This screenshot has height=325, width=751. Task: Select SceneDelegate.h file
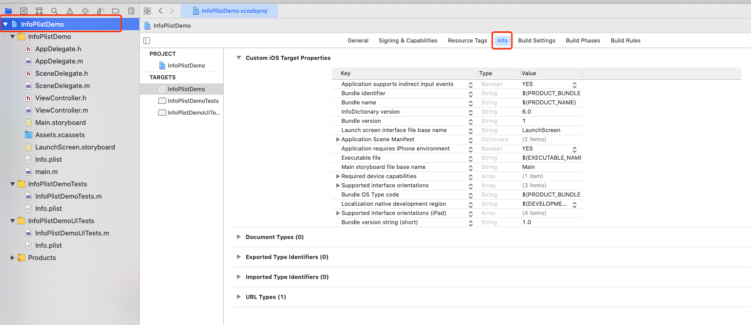click(61, 73)
